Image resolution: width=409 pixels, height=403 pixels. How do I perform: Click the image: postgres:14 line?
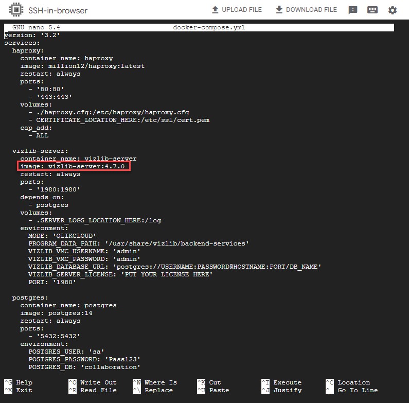[x=57, y=313]
